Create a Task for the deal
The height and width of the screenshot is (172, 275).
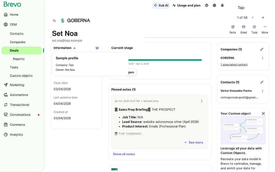click(x=254, y=29)
